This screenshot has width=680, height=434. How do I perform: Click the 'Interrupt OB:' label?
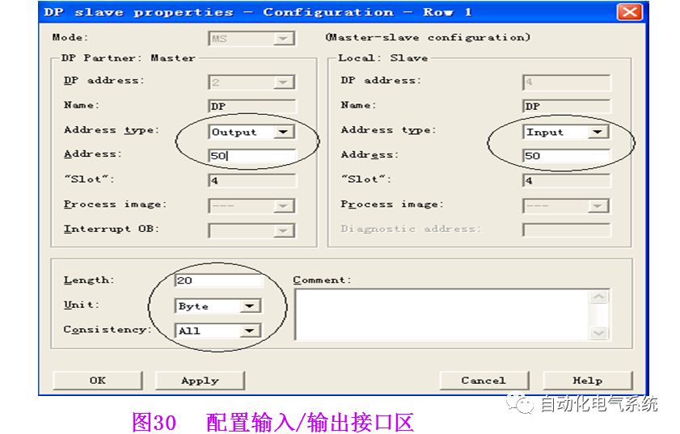coord(112,229)
